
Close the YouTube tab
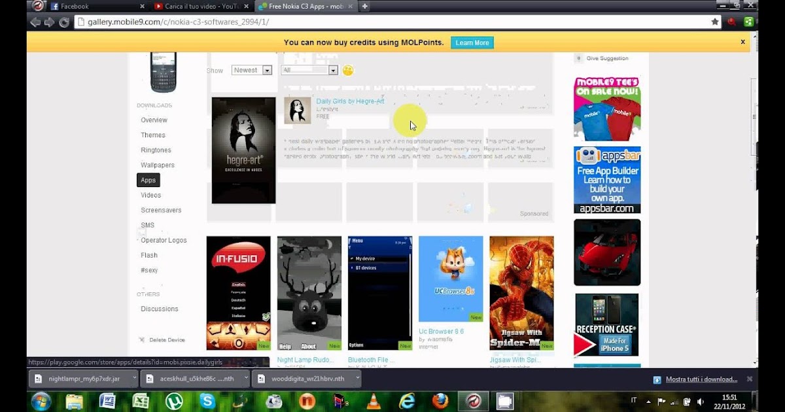pos(246,7)
